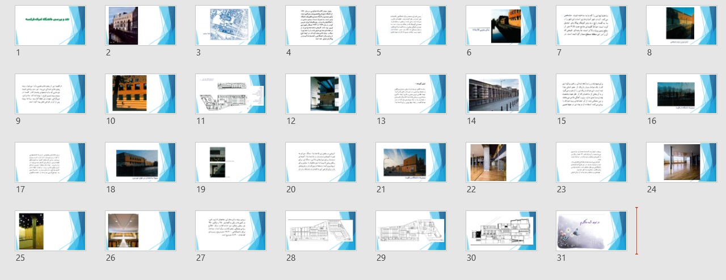Select slide 1 with green title text

pyautogui.click(x=50, y=25)
